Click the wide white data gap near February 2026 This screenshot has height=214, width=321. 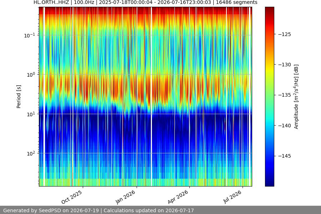click(151, 97)
